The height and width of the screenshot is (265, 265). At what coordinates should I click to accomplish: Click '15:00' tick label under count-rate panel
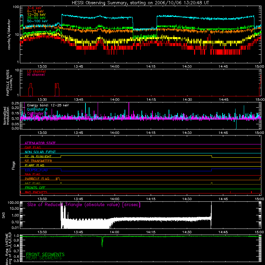[x=259, y=67]
